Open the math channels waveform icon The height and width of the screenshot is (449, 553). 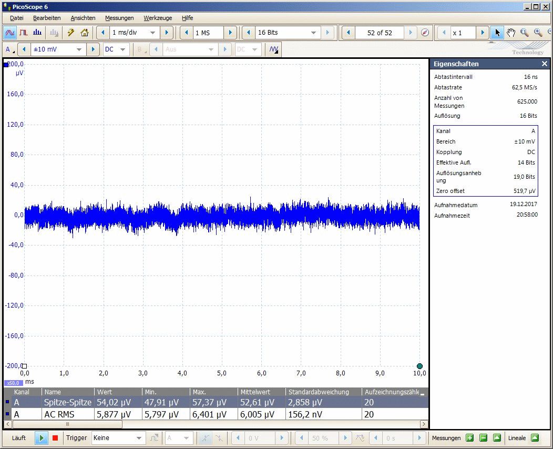274,49
